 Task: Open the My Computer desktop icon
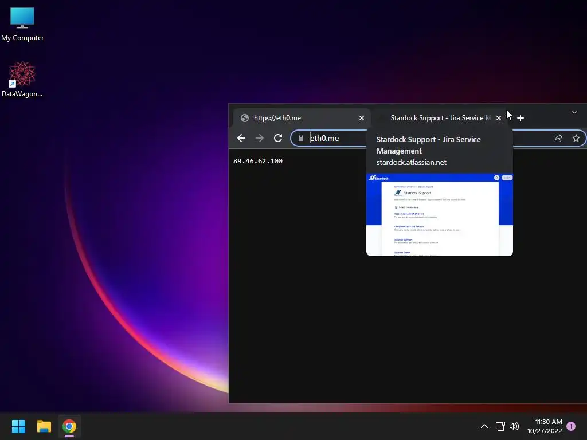click(22, 23)
